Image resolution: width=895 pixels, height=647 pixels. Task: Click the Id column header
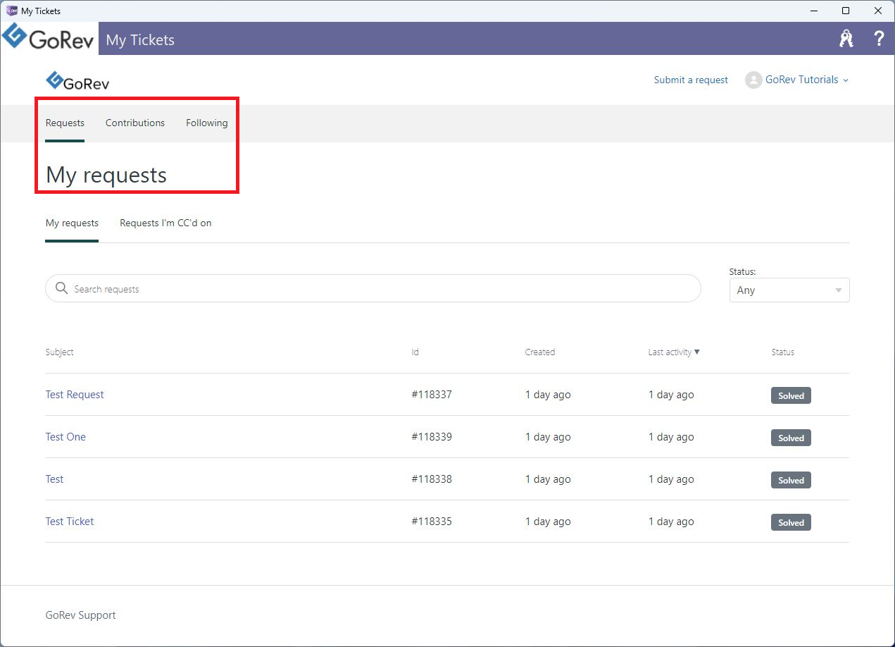click(415, 352)
